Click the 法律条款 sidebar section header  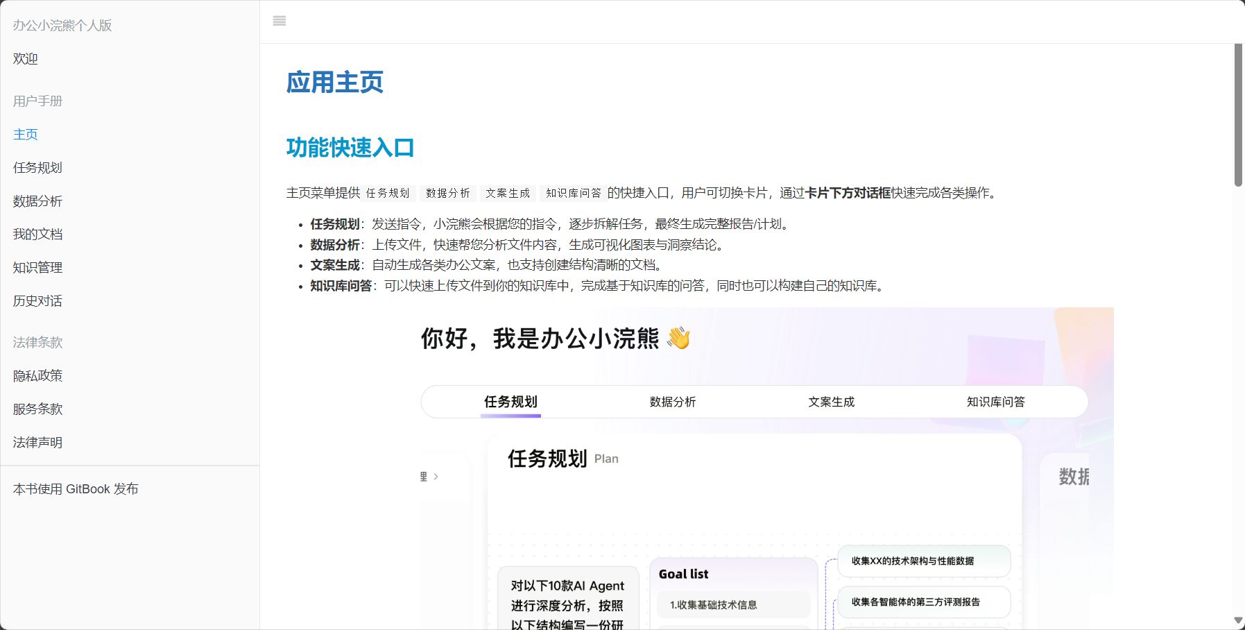click(37, 342)
